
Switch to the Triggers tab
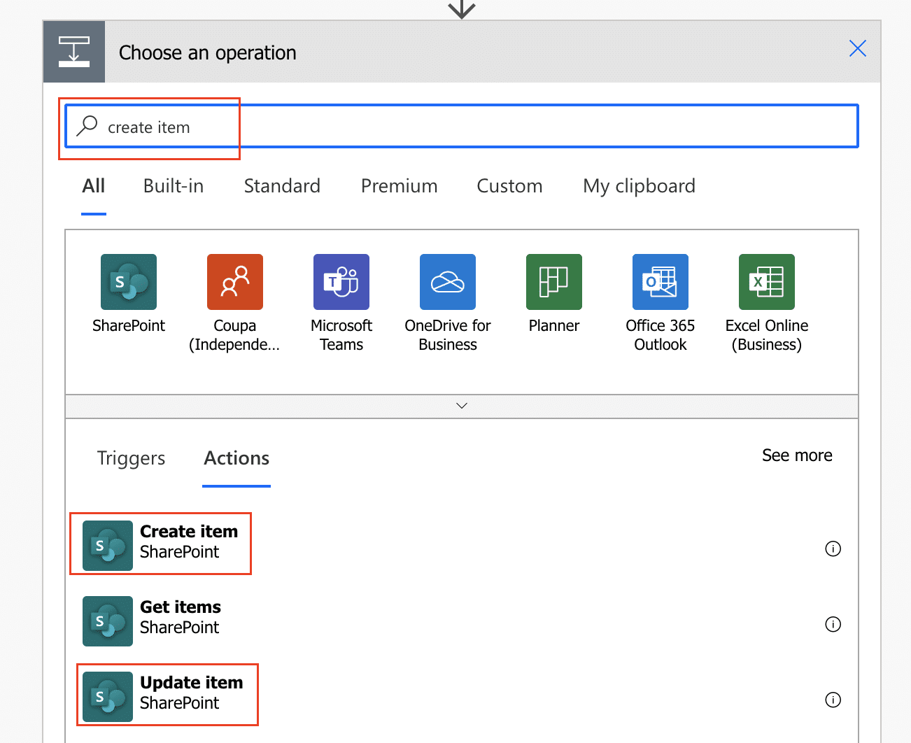[x=131, y=458]
